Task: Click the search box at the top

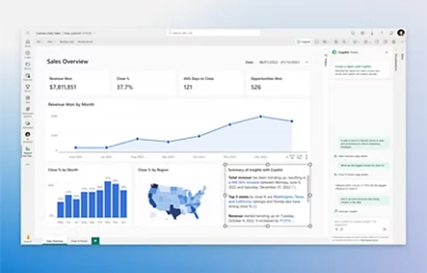Action: tap(213, 33)
